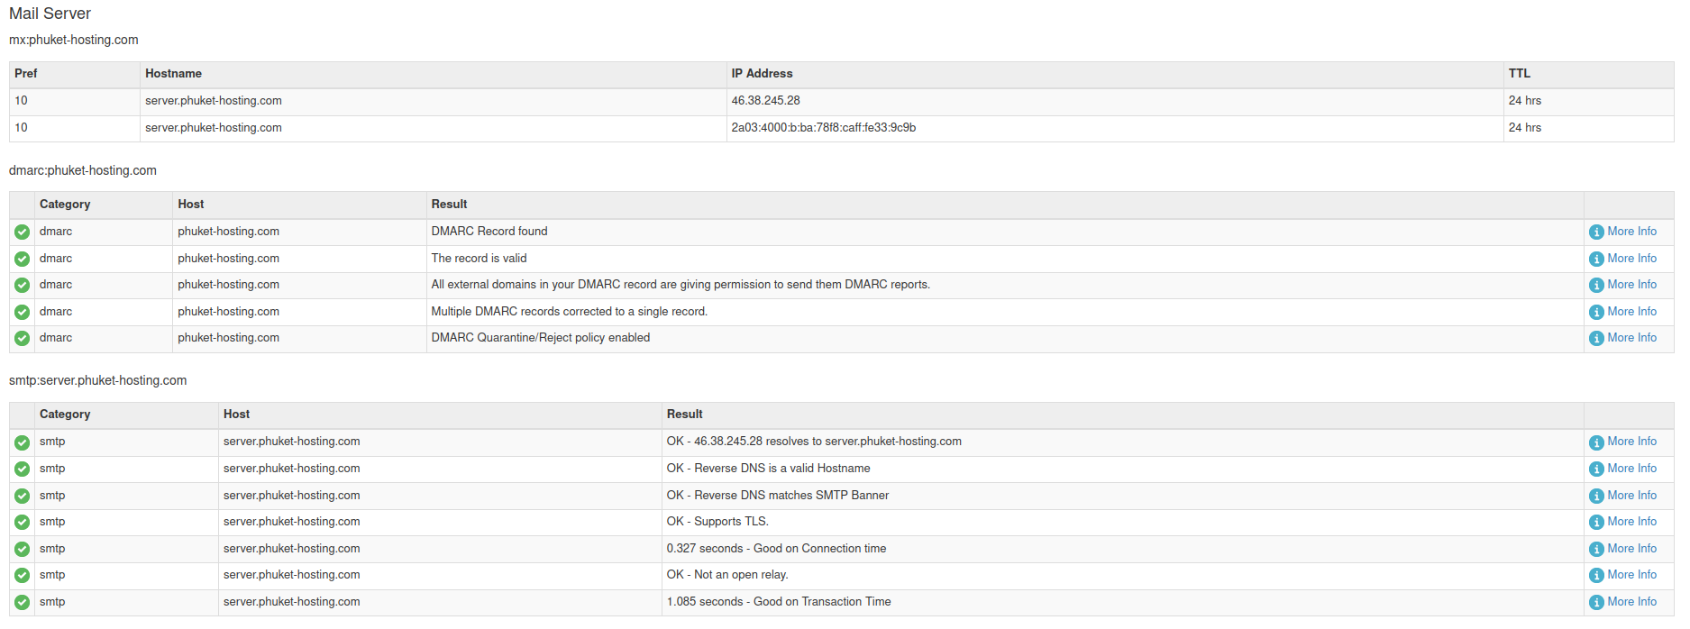Click the Result header in the smtp table
Viewport: 1690px width, 629px height.
click(684, 415)
